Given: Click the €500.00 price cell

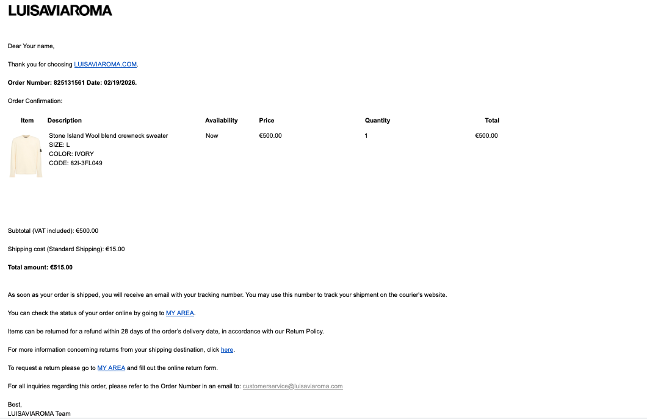Looking at the screenshot, I should click(x=270, y=135).
